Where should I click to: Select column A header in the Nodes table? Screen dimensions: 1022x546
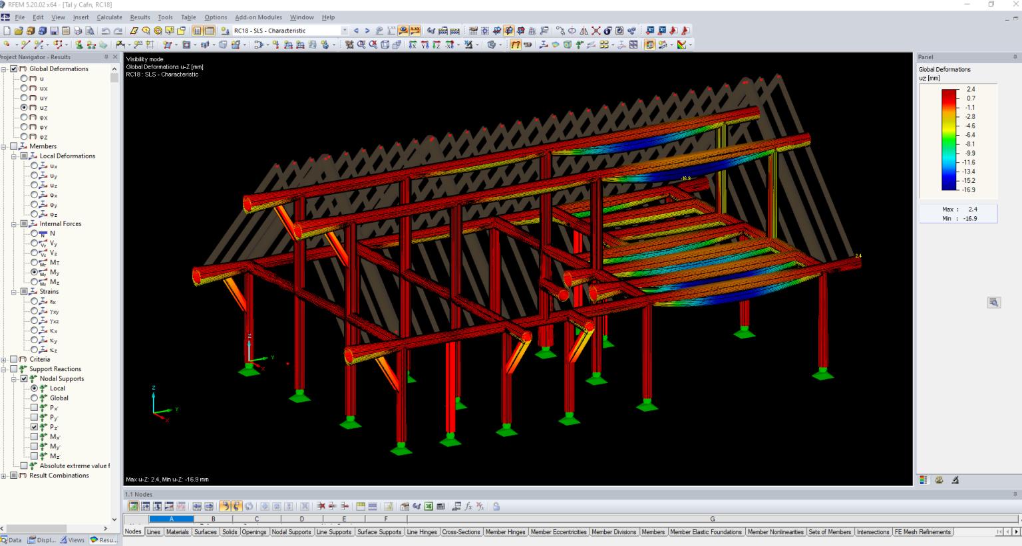[x=171, y=519]
